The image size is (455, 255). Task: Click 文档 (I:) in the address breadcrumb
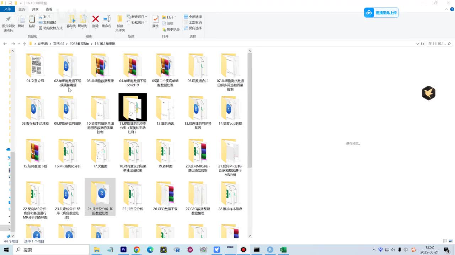click(x=59, y=44)
